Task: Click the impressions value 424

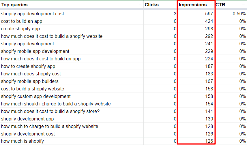Action: [209, 21]
